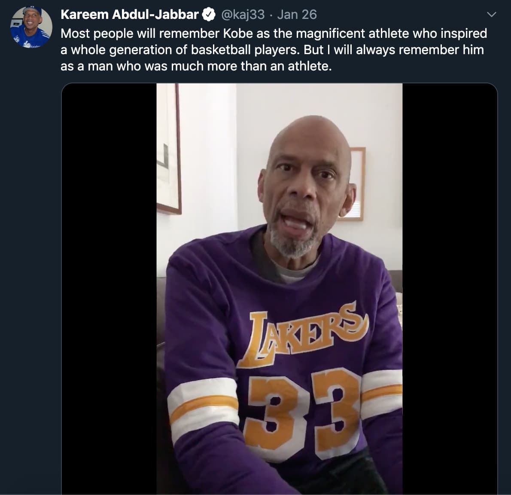Expand the tweet options chevron menu
Image resolution: width=511 pixels, height=495 pixels.
[492, 15]
